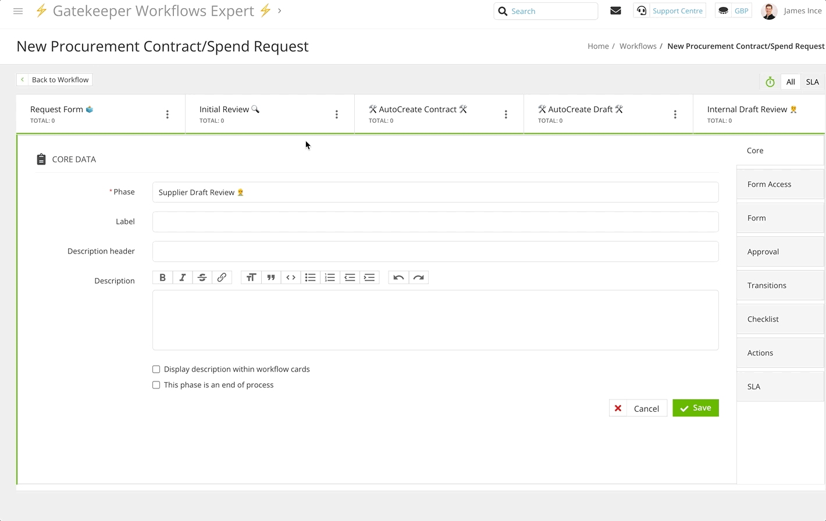
Task: Undo last edit in description editor
Action: pos(398,277)
